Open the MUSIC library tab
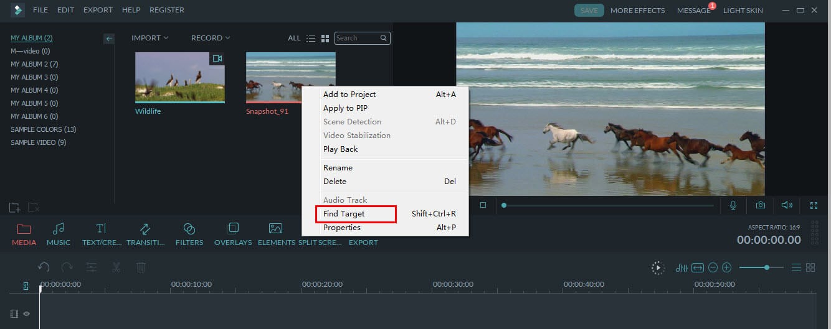Image resolution: width=831 pixels, height=329 pixels. pos(59,234)
